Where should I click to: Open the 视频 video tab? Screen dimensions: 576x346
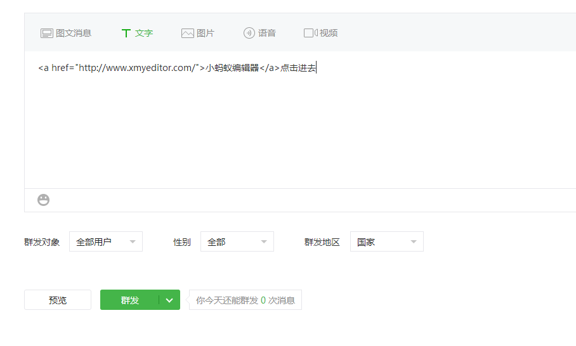(321, 33)
